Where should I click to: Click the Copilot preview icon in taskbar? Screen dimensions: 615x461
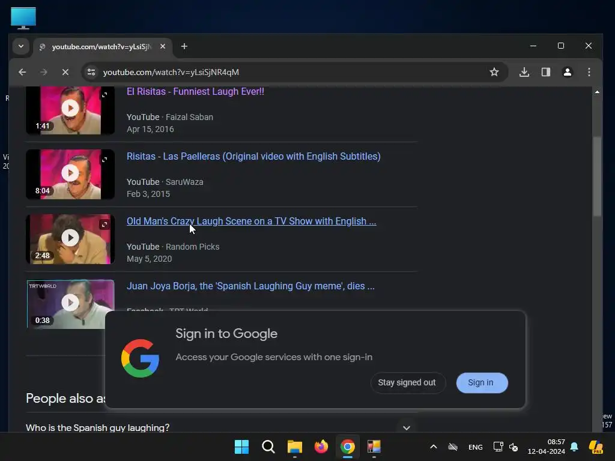596,447
